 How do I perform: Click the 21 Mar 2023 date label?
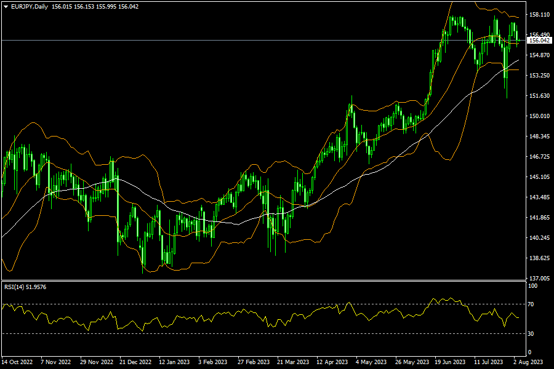(293, 362)
